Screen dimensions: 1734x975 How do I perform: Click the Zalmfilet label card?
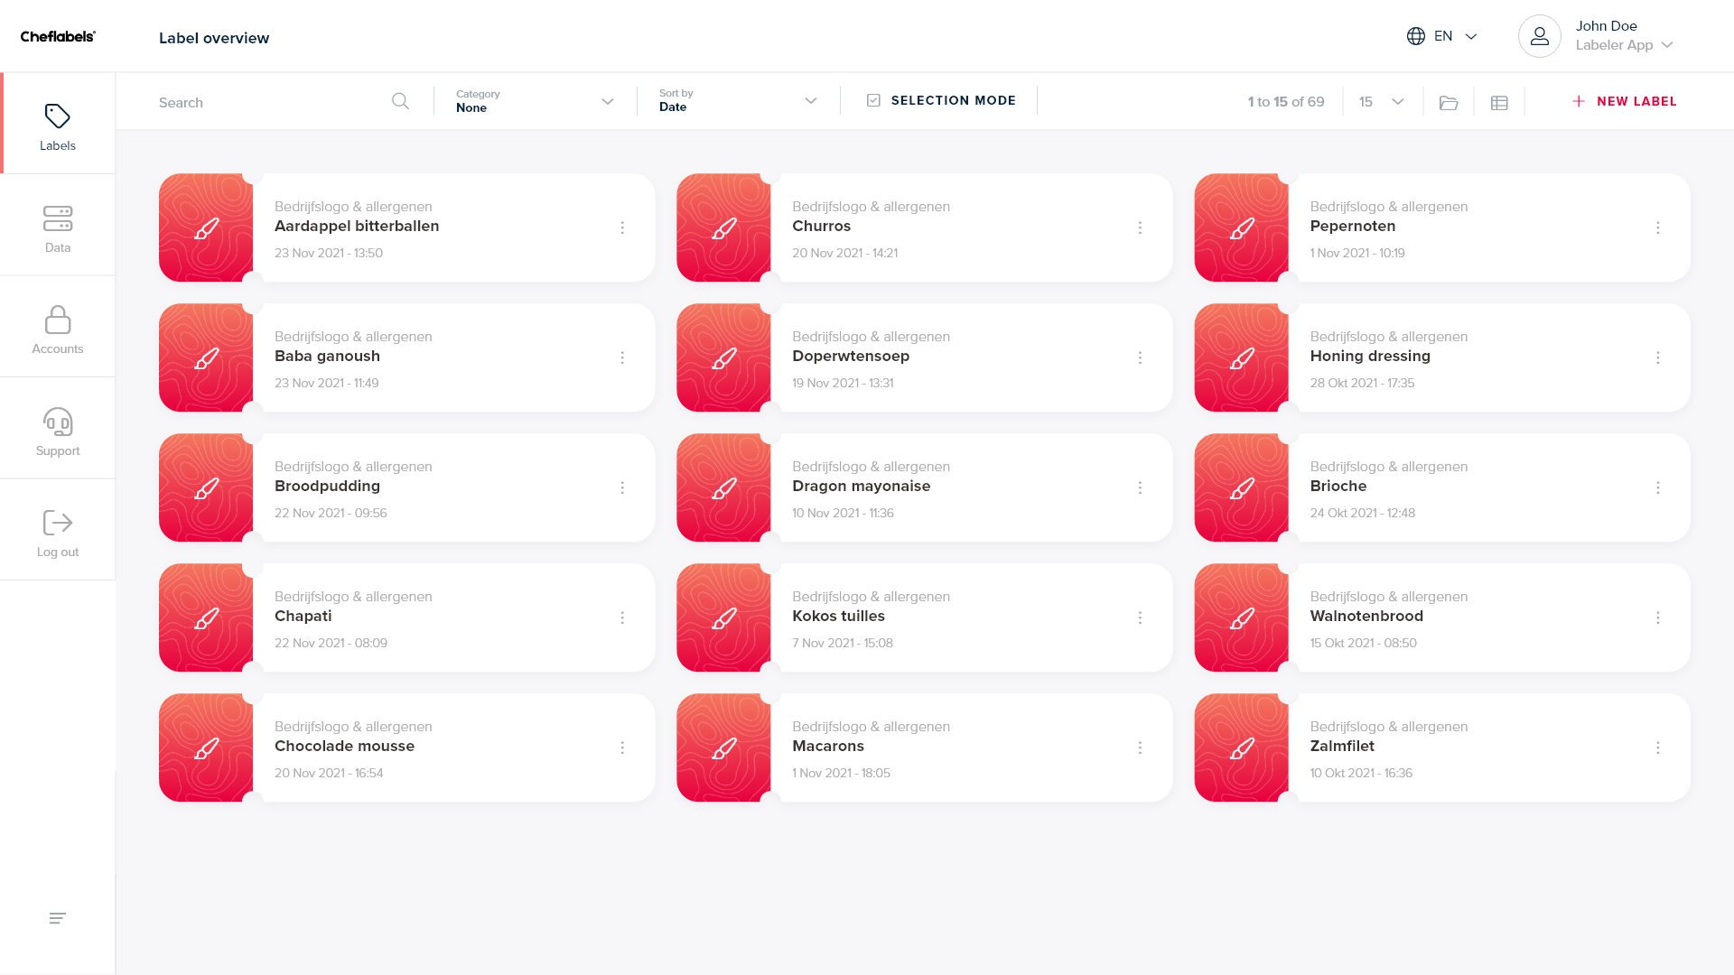click(x=1442, y=747)
